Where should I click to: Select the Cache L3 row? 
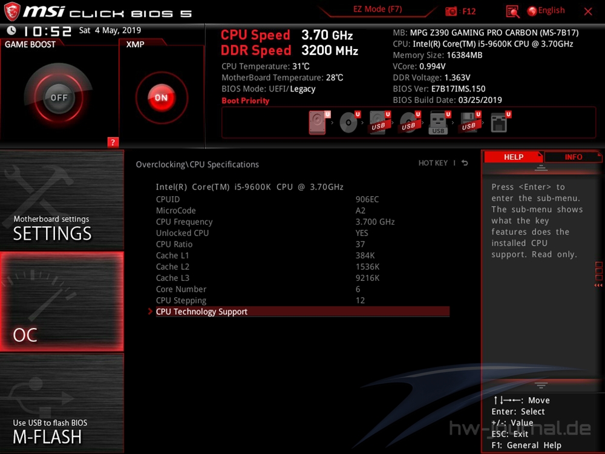tap(302, 278)
